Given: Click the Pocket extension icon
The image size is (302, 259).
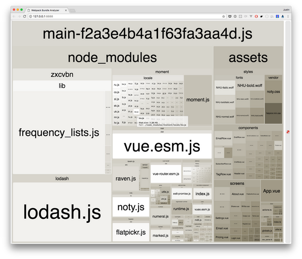Looking at the screenshot, I should [230, 17].
